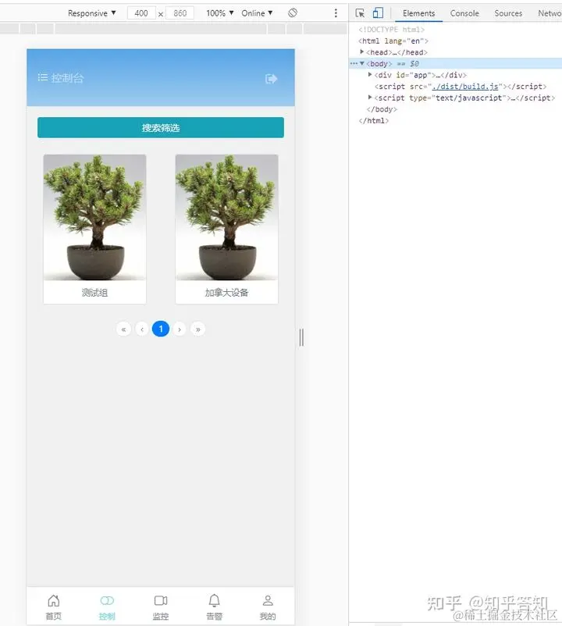Open the 告警 bell alert tab icon
The image size is (562, 626).
click(215, 600)
